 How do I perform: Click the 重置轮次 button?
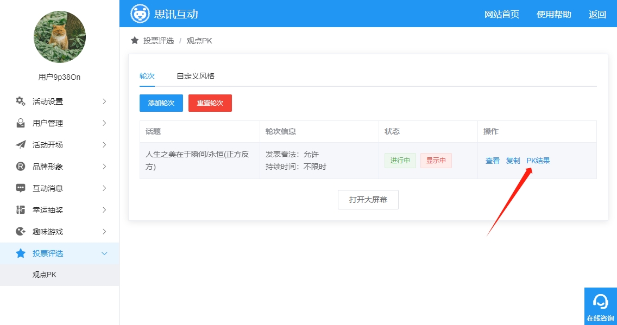coord(210,103)
